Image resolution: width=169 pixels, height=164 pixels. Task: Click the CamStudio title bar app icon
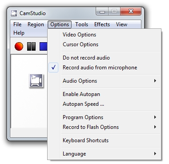[14, 13]
